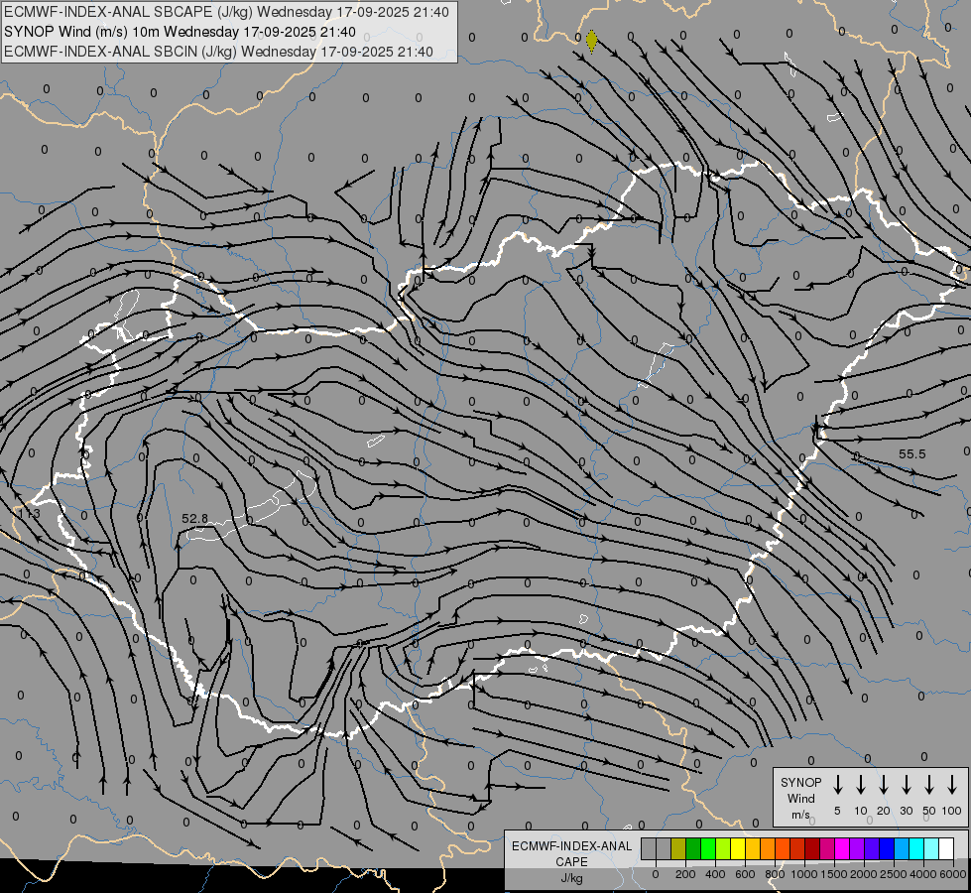Viewport: 971px width, 893px height.
Task: Pick the dark blue CAPE legend swatch
Action: 887,848
